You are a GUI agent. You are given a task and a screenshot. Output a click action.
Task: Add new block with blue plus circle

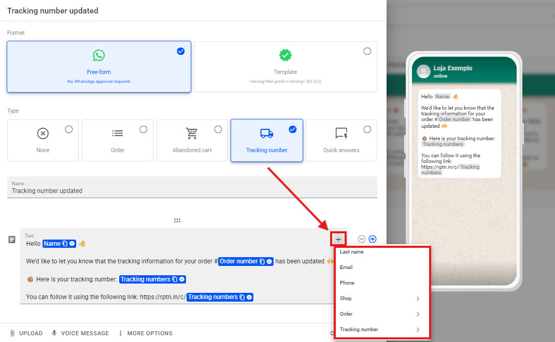pos(373,239)
